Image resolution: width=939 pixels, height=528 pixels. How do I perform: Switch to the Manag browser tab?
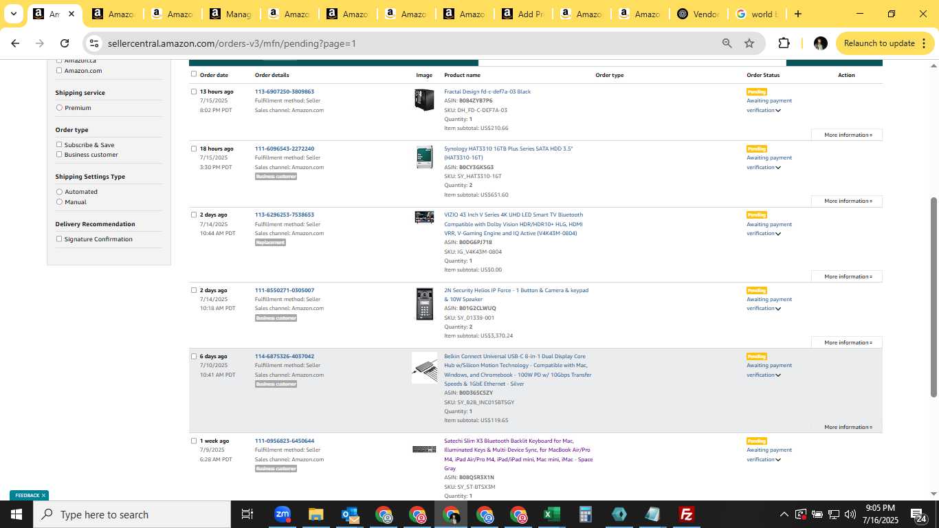click(x=230, y=14)
